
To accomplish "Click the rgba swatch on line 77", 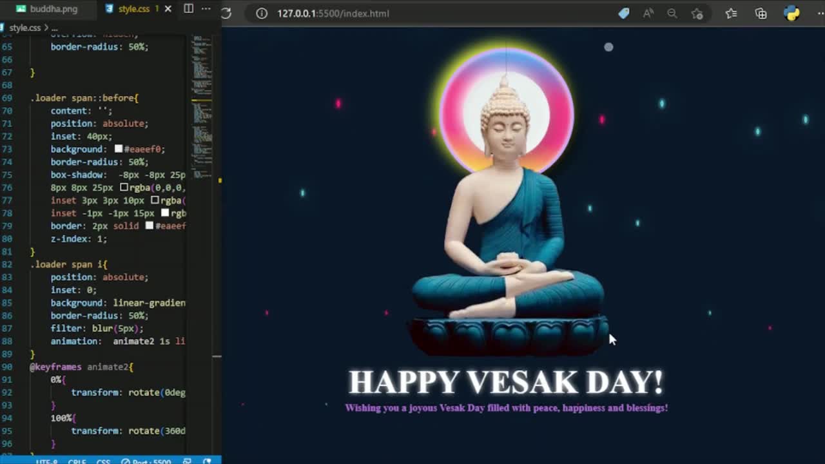I will [155, 200].
